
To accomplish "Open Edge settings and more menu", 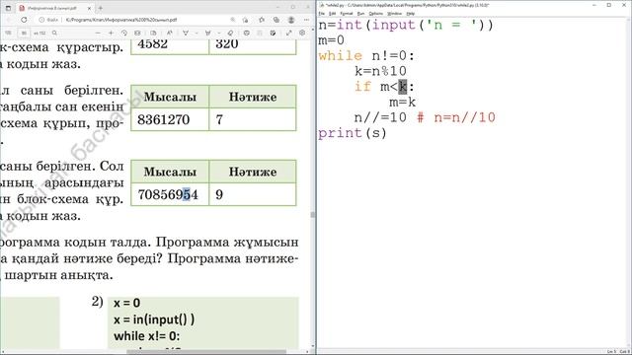I will pos(306,20).
